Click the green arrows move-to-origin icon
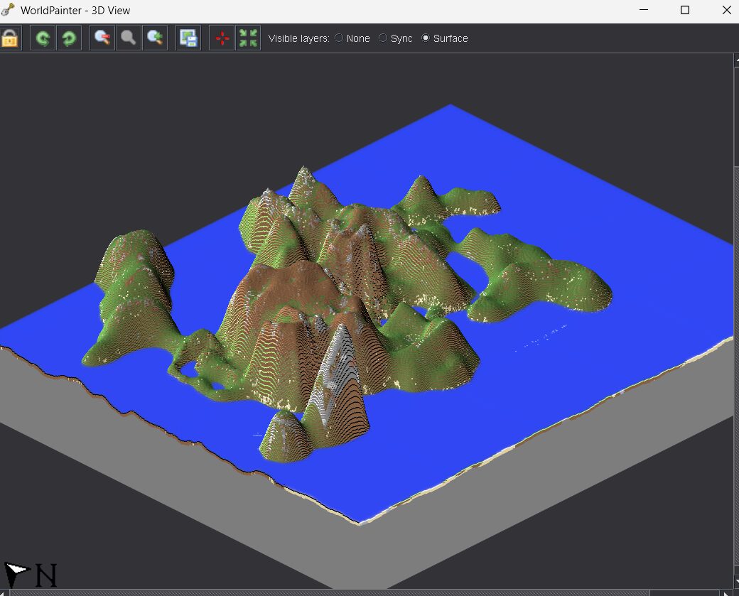The width and height of the screenshot is (739, 596). 248,38
